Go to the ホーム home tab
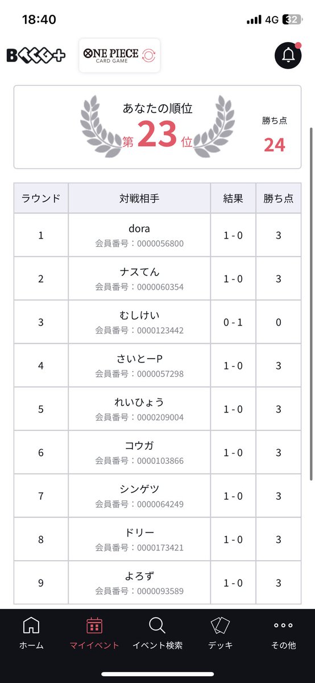 (31, 633)
